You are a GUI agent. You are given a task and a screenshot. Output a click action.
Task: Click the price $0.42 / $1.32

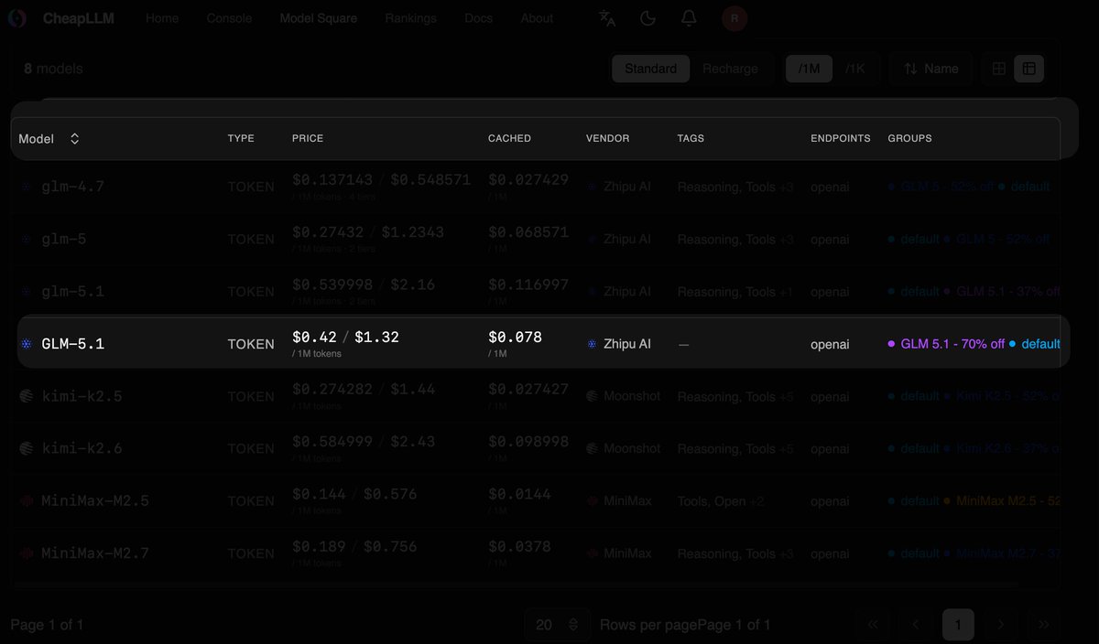[x=345, y=337]
